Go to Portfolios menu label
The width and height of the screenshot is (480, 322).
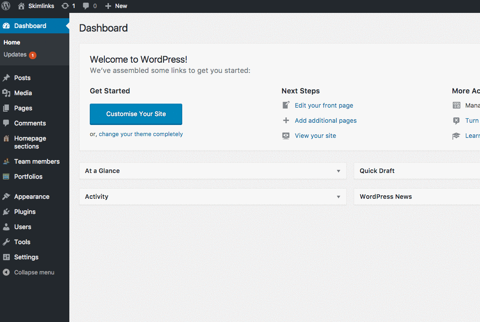[x=28, y=177]
